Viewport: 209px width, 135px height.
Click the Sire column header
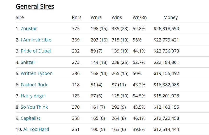(x=20, y=17)
